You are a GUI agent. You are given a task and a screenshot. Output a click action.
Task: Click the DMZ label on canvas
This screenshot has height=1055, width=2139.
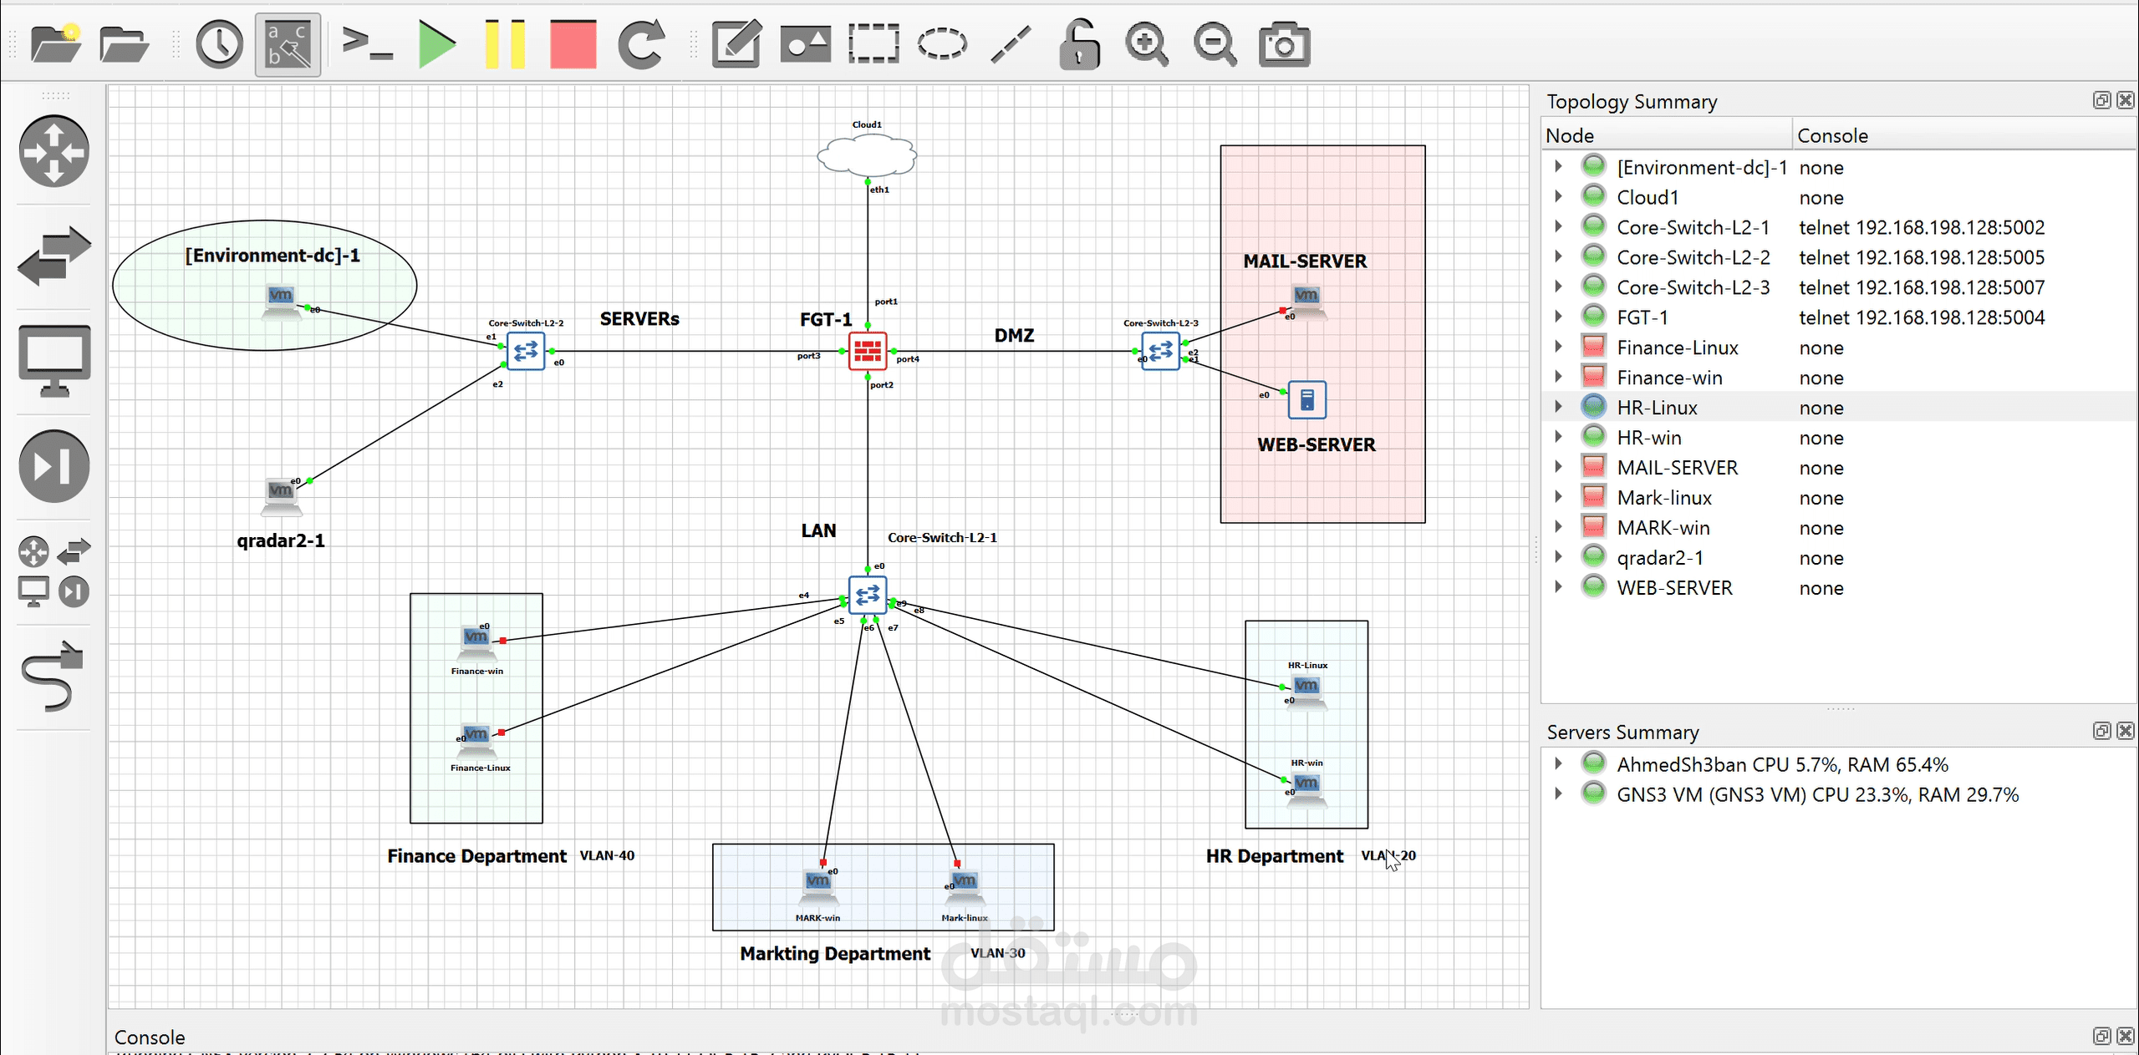pyautogui.click(x=1014, y=335)
